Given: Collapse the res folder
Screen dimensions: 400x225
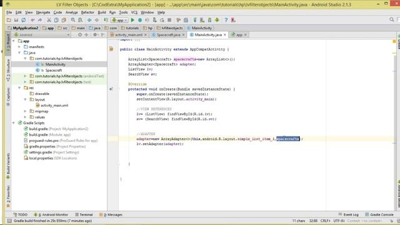Looking at the screenshot, I should 19,87.
